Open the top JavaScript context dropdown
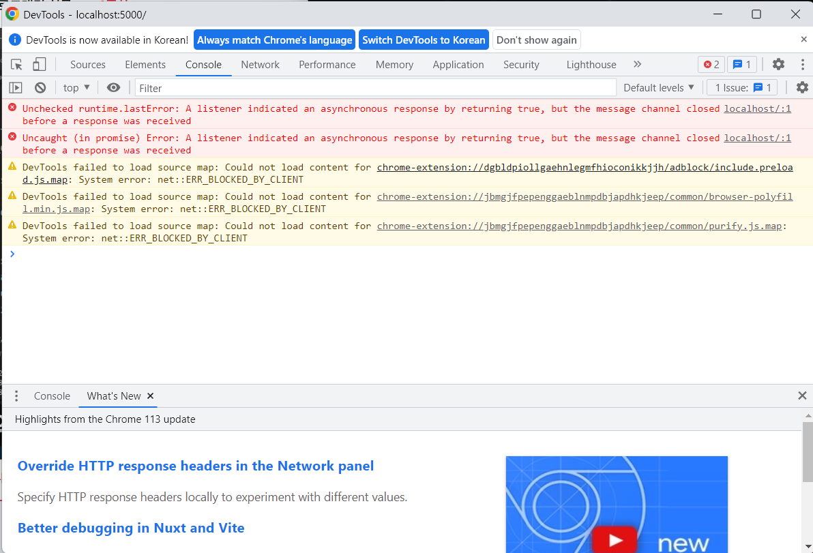 click(76, 87)
